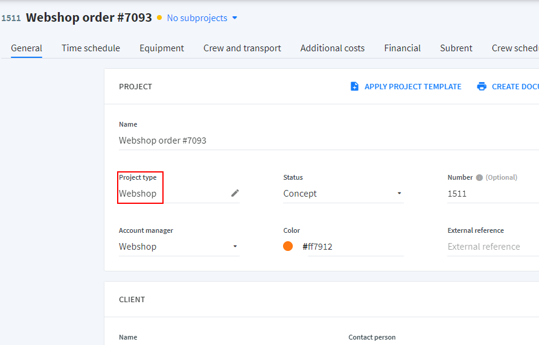Click the caret arrow next to No subprojects
539x345 pixels.
[x=235, y=18]
